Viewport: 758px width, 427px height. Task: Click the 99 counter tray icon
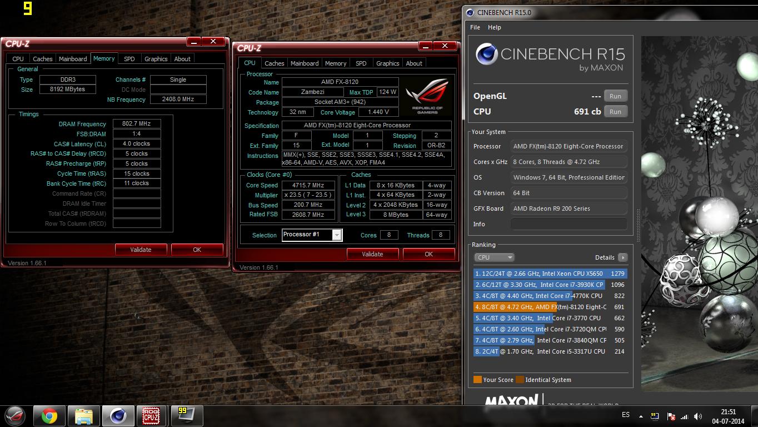(x=655, y=416)
